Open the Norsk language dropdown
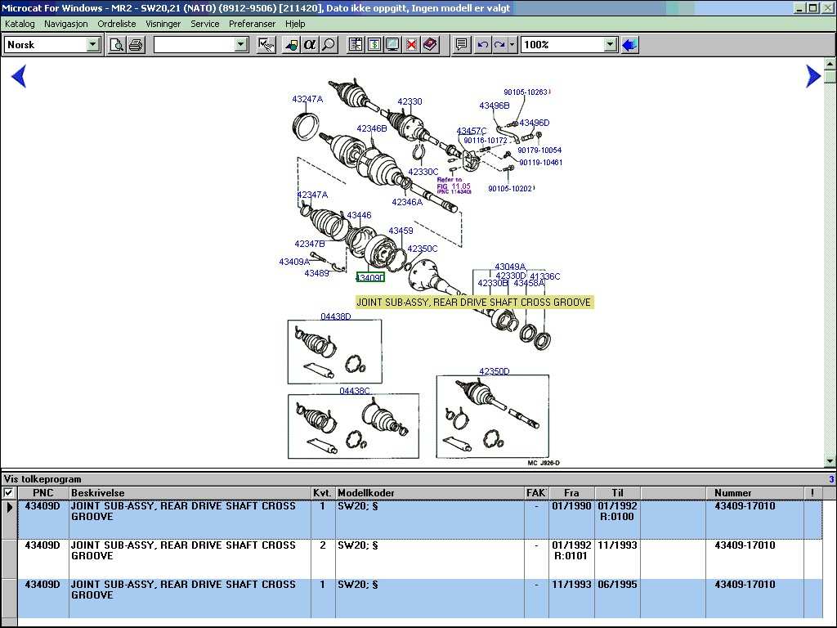 [93, 45]
